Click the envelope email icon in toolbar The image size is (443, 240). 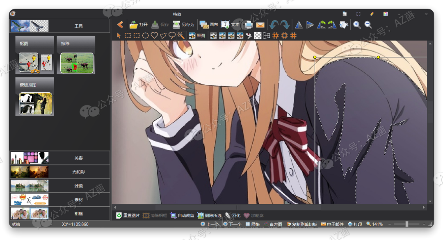pyautogui.click(x=260, y=25)
